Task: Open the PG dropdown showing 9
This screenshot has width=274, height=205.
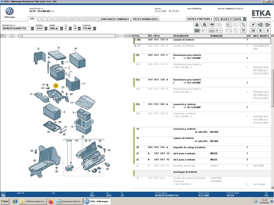Action: pyautogui.click(x=70, y=29)
